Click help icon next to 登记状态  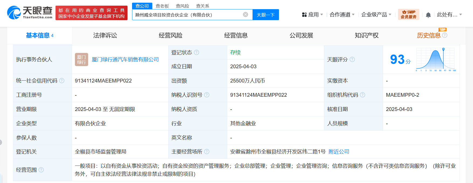point(196,52)
